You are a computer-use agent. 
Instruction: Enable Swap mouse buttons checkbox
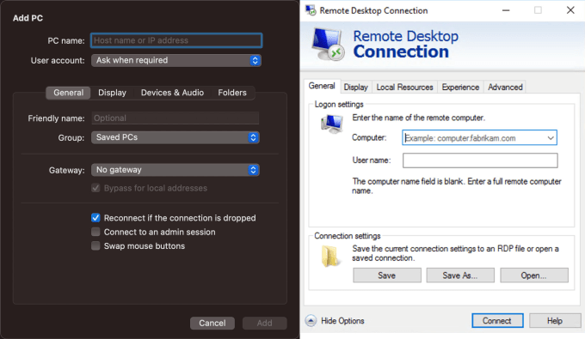pyautogui.click(x=95, y=246)
